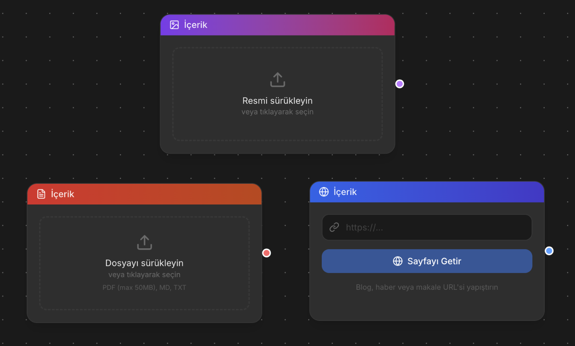This screenshot has width=575, height=346.
Task: Select the İçerik title in purple header
Action: pyautogui.click(x=196, y=25)
